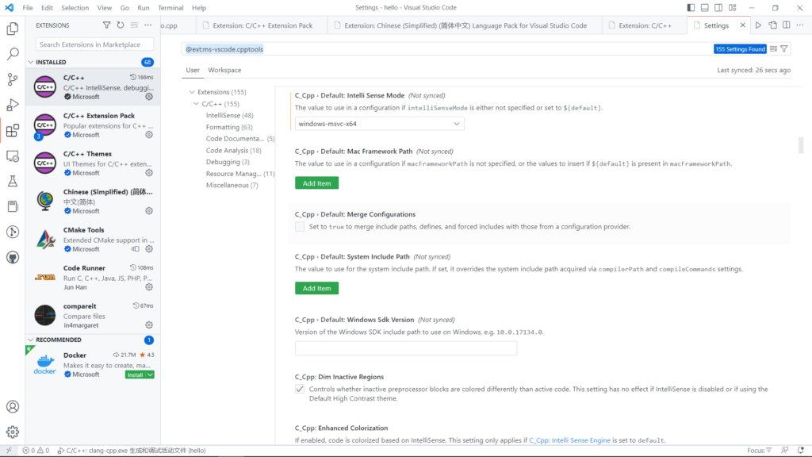
Task: Open the Testing flask icon view
Action: pyautogui.click(x=13, y=181)
